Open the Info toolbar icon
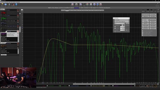This screenshot has height=90, width=160. pyautogui.click(x=16, y=4)
